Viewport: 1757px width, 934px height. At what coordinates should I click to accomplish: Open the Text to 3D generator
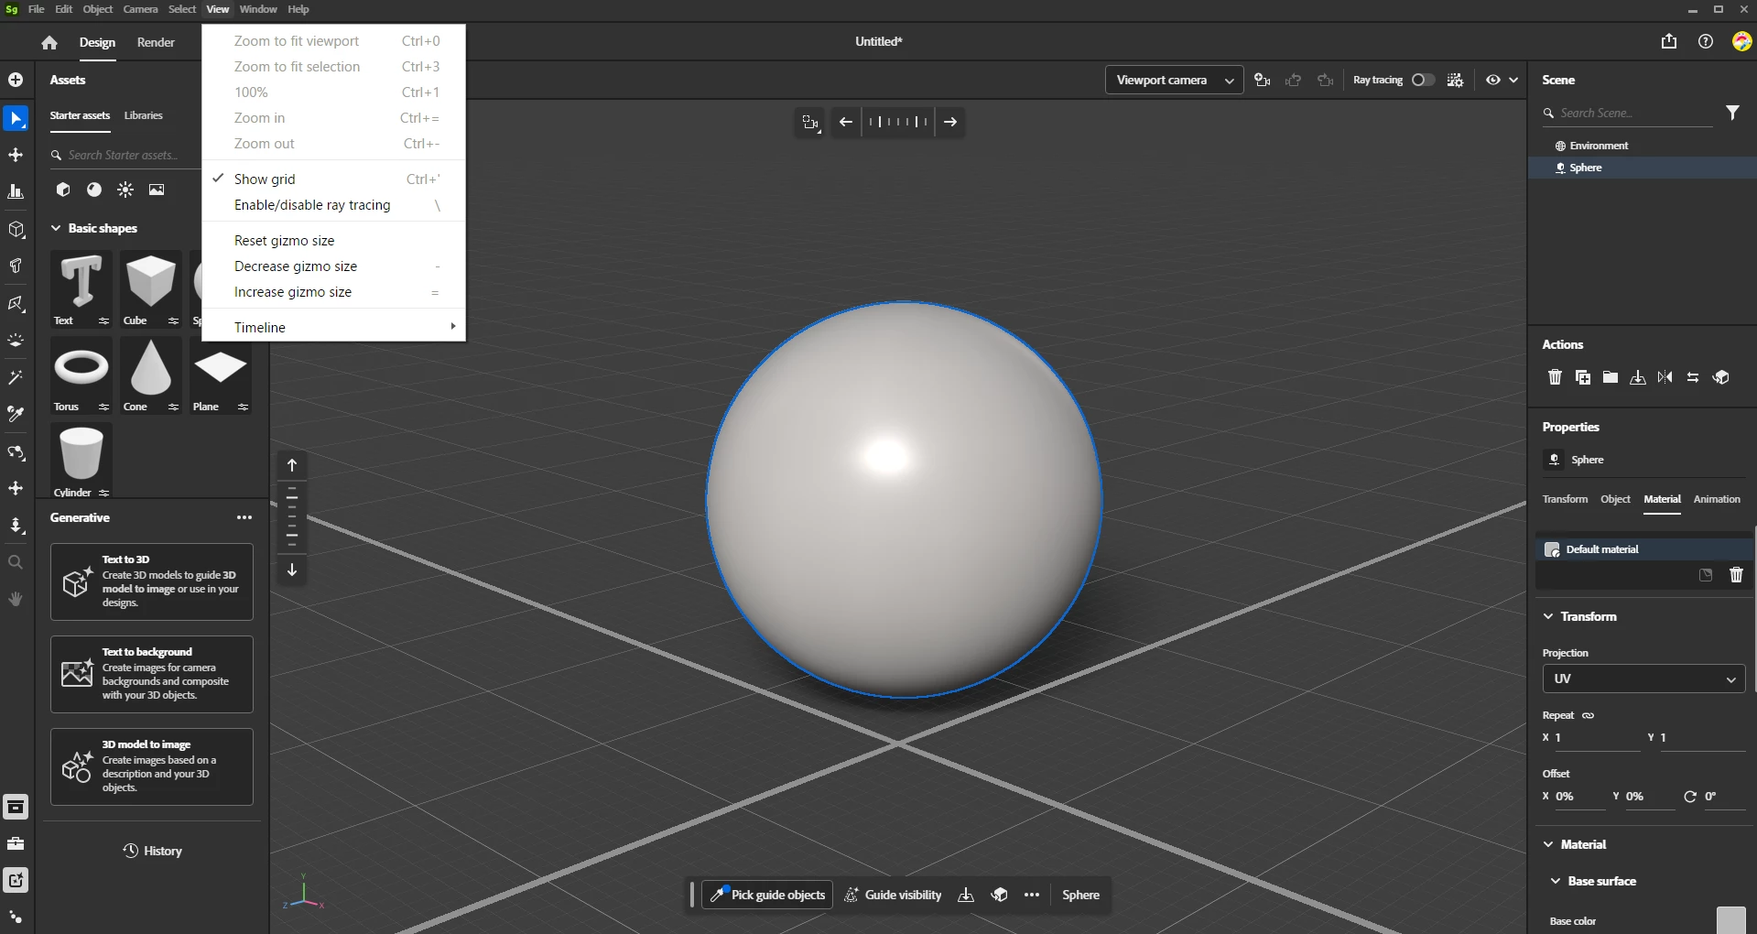click(x=152, y=581)
